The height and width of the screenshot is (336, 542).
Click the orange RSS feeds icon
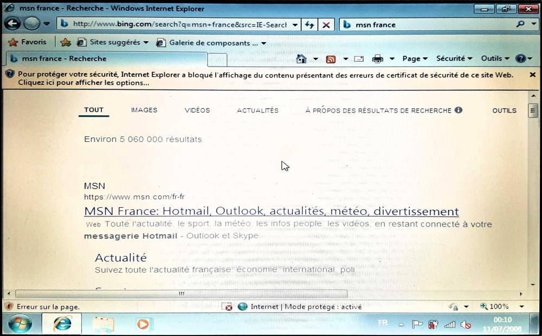tap(331, 59)
